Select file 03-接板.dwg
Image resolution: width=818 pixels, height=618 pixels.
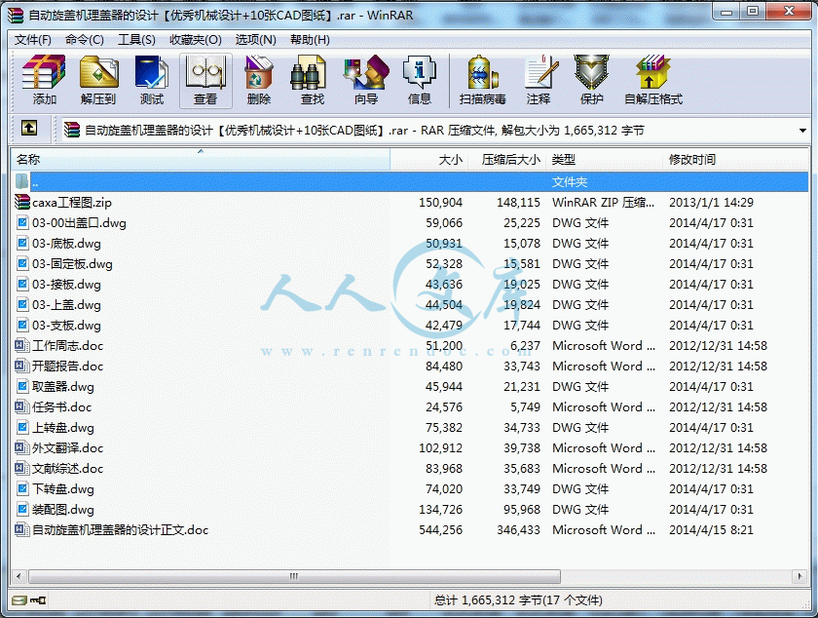coord(66,285)
